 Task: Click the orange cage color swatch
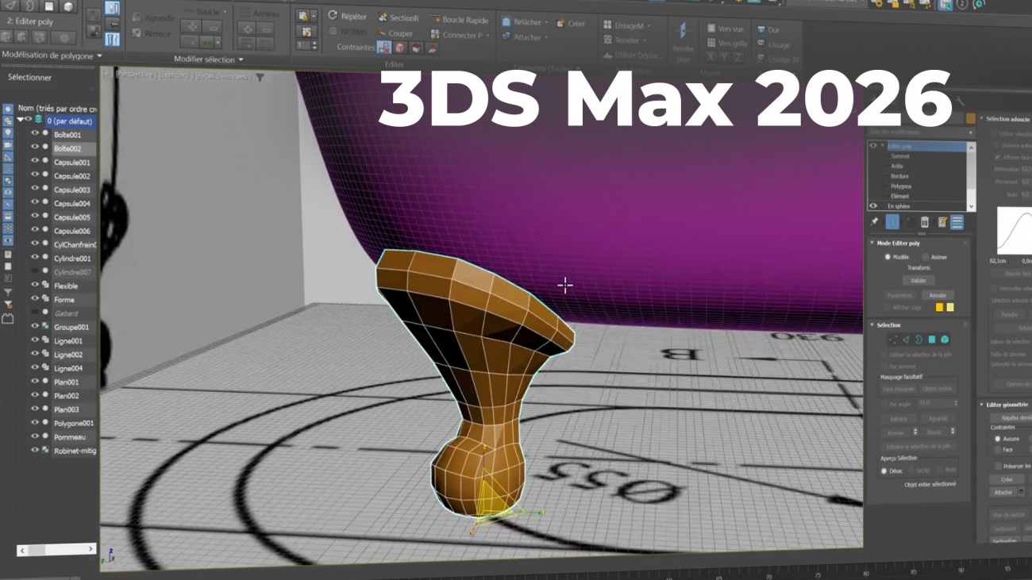[939, 308]
